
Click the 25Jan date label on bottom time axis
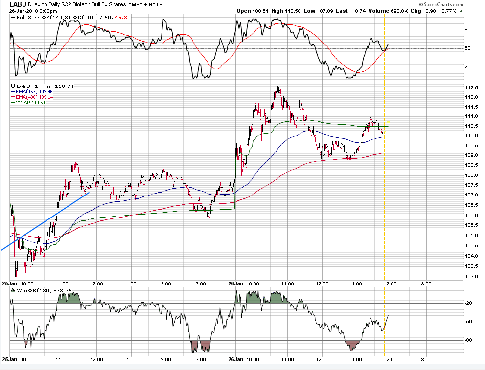click(10, 360)
